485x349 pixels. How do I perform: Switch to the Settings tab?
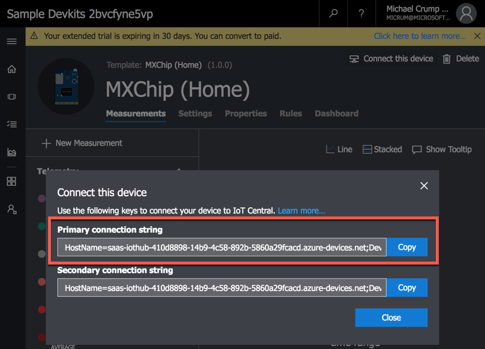coord(195,113)
